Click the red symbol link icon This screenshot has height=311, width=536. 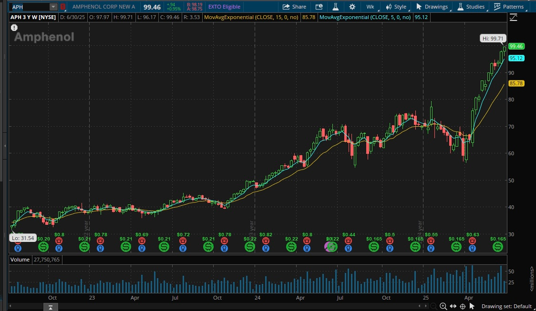(x=63, y=7)
